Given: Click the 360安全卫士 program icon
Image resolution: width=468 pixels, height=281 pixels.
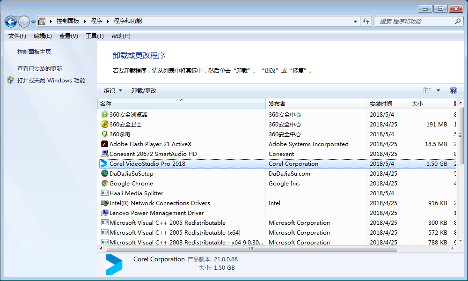Looking at the screenshot, I should [x=104, y=124].
